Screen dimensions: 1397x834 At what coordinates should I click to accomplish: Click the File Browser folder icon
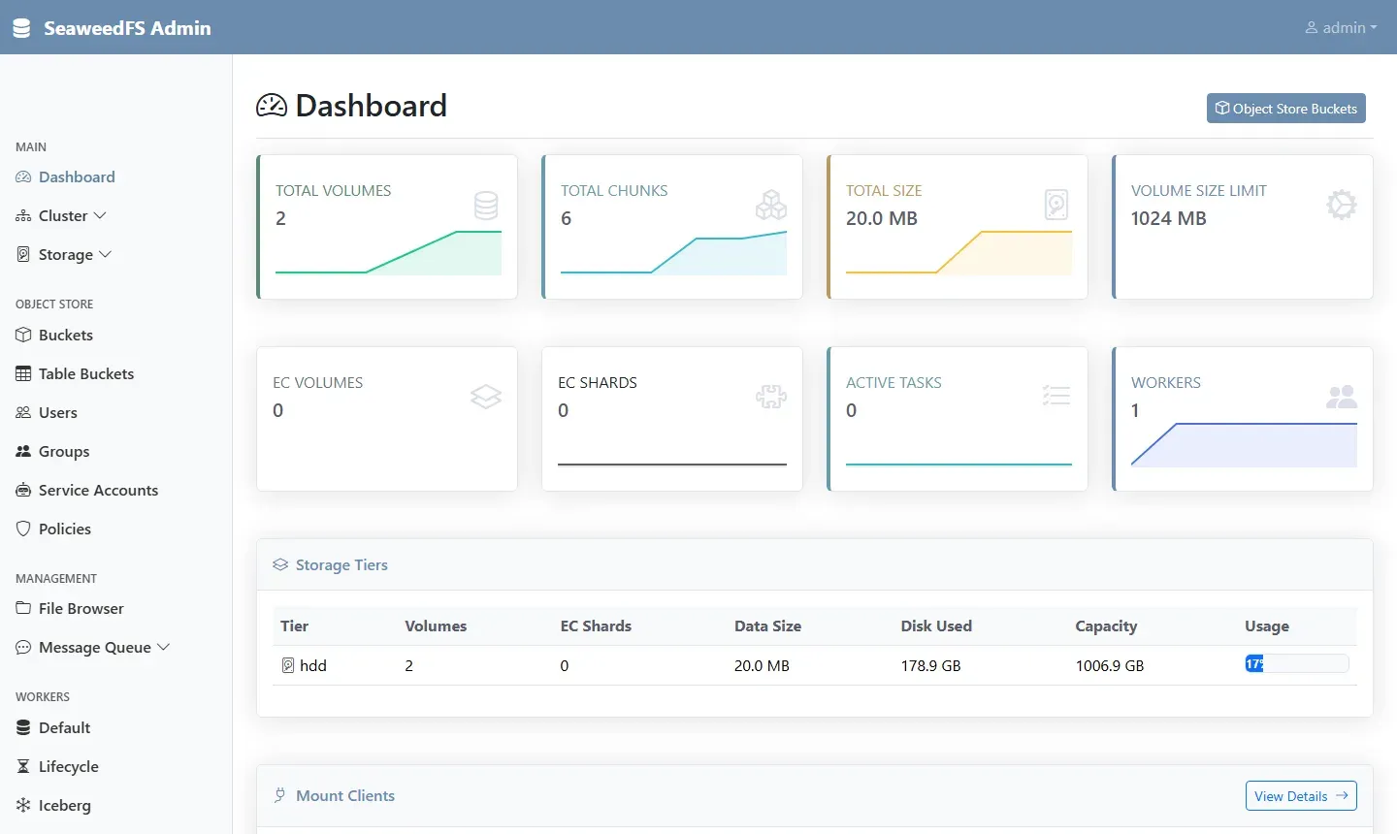23,608
